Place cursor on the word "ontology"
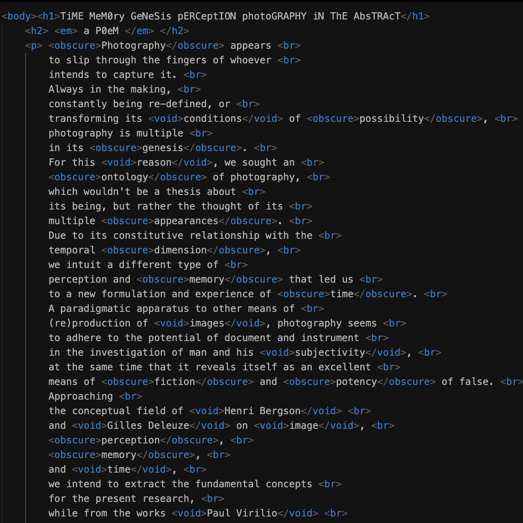The height and width of the screenshot is (523, 523). [125, 177]
